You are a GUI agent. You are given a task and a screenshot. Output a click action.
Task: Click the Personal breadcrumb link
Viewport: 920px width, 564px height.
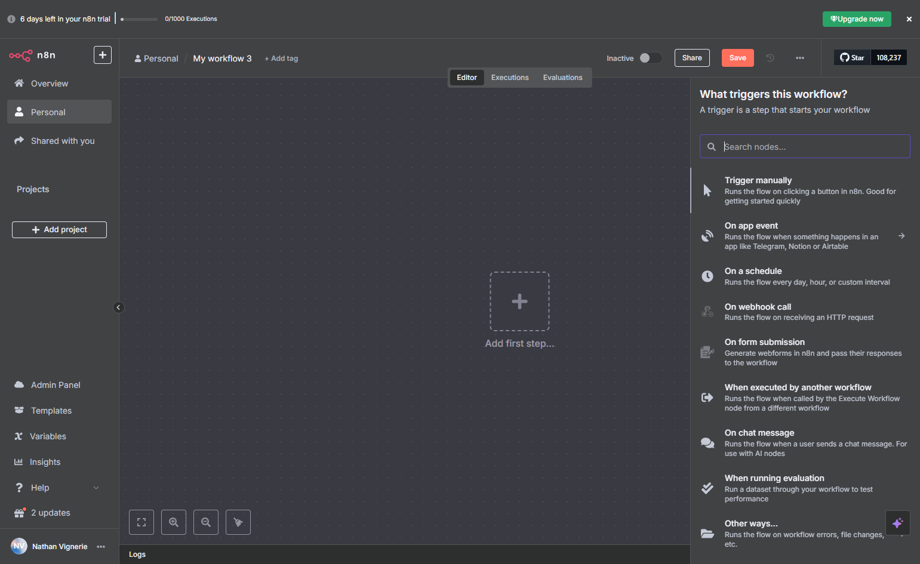click(x=156, y=58)
